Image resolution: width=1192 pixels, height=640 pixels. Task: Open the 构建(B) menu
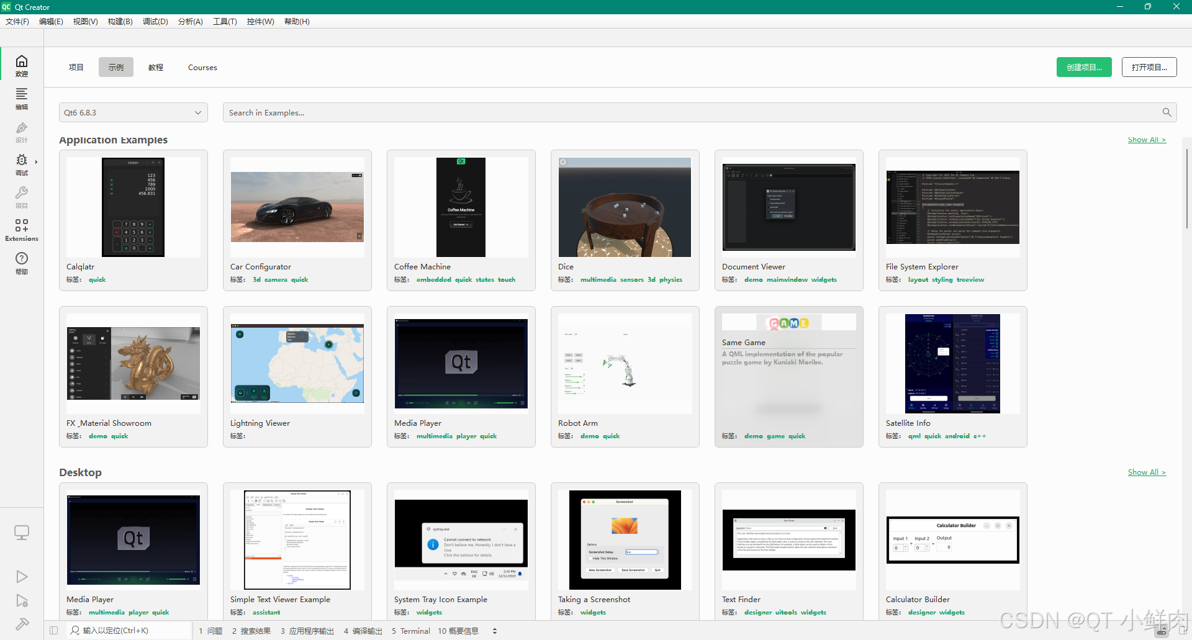pyautogui.click(x=120, y=21)
